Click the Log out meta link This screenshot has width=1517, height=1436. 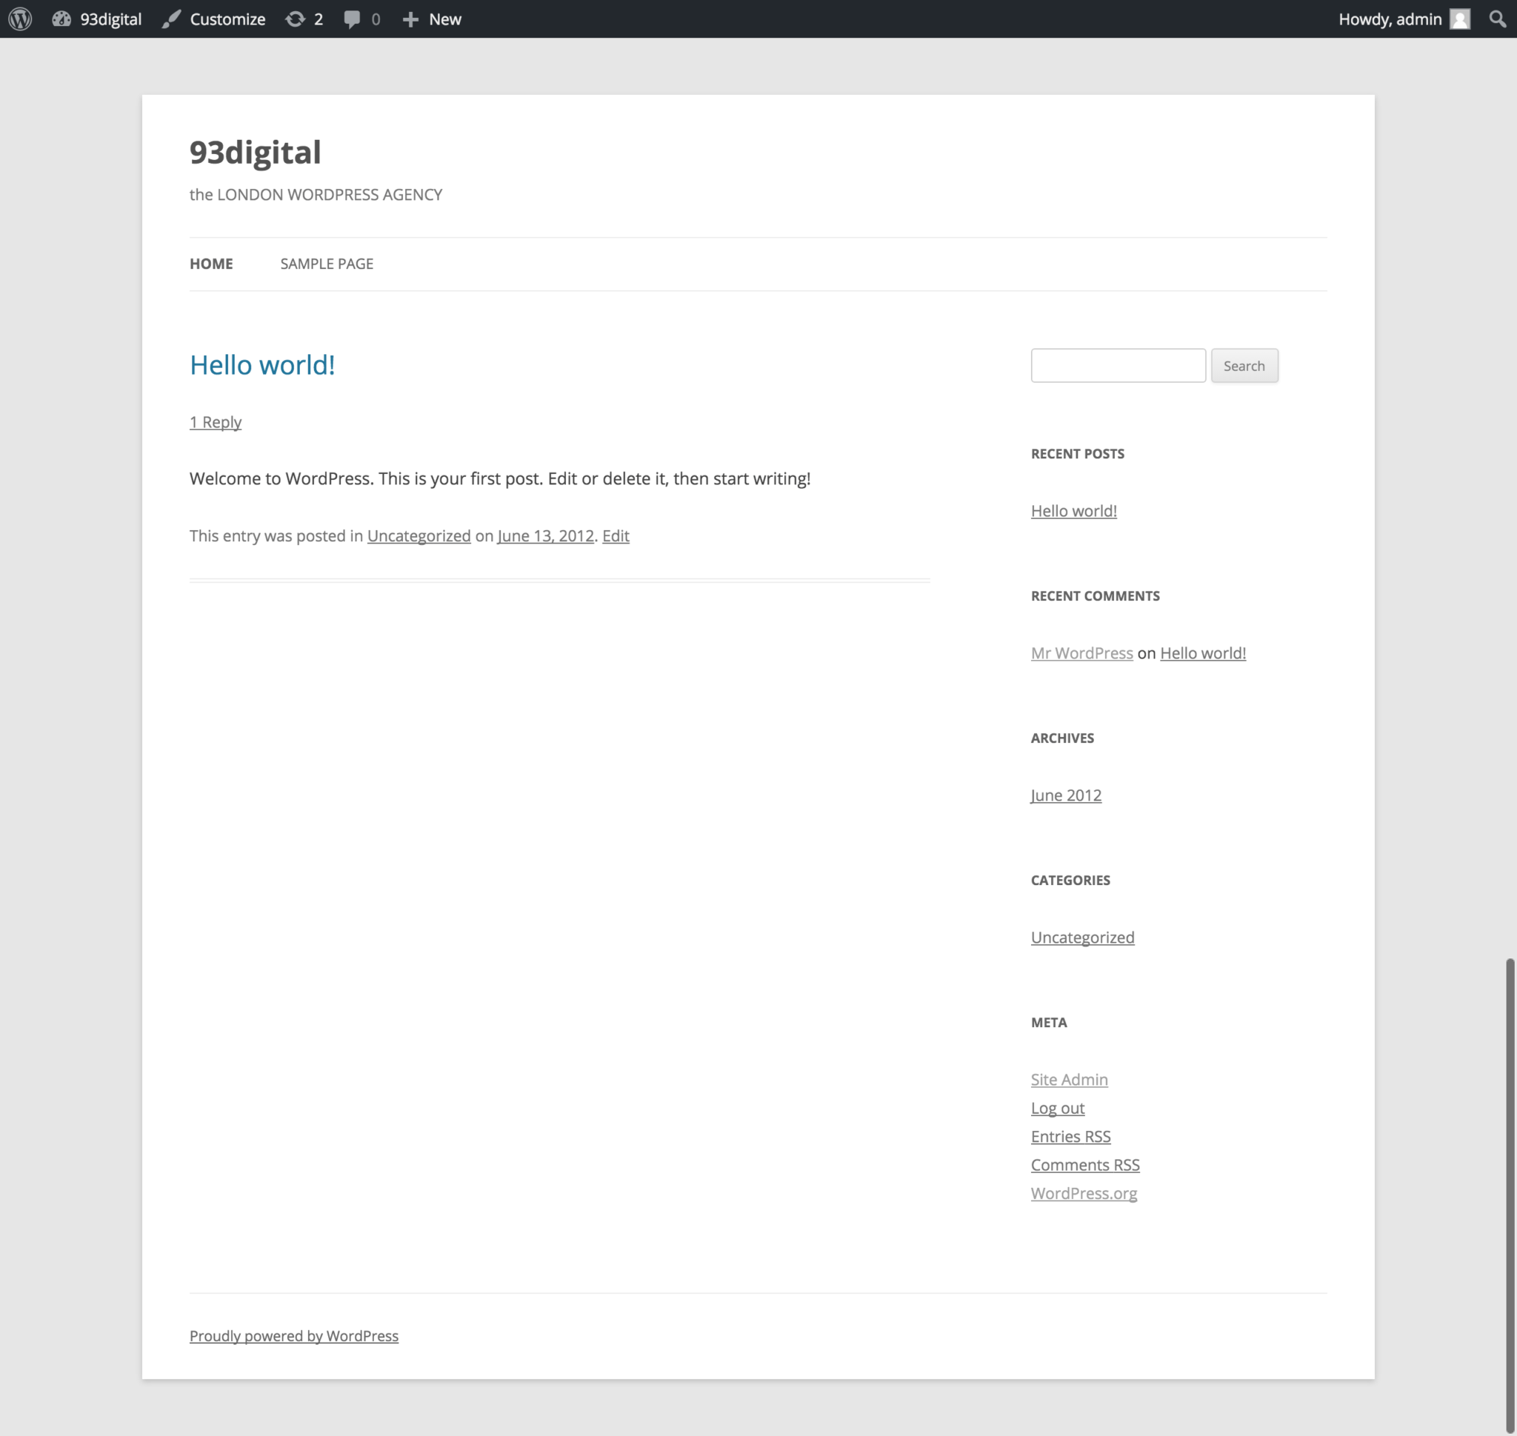(x=1057, y=1108)
